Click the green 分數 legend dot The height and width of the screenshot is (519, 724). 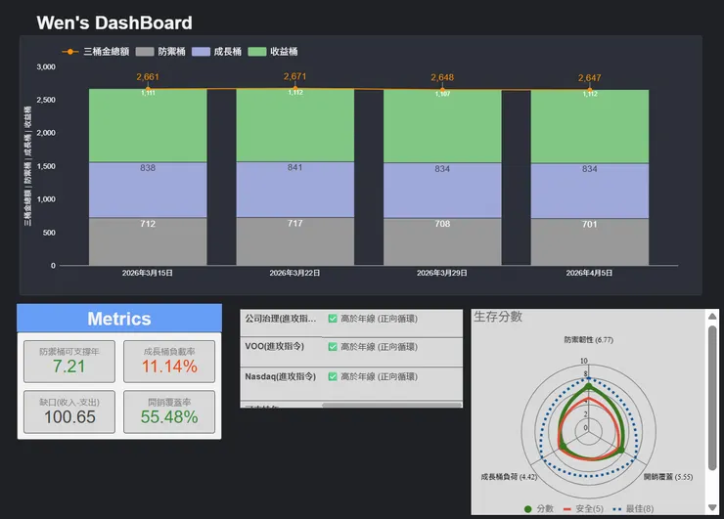point(527,509)
